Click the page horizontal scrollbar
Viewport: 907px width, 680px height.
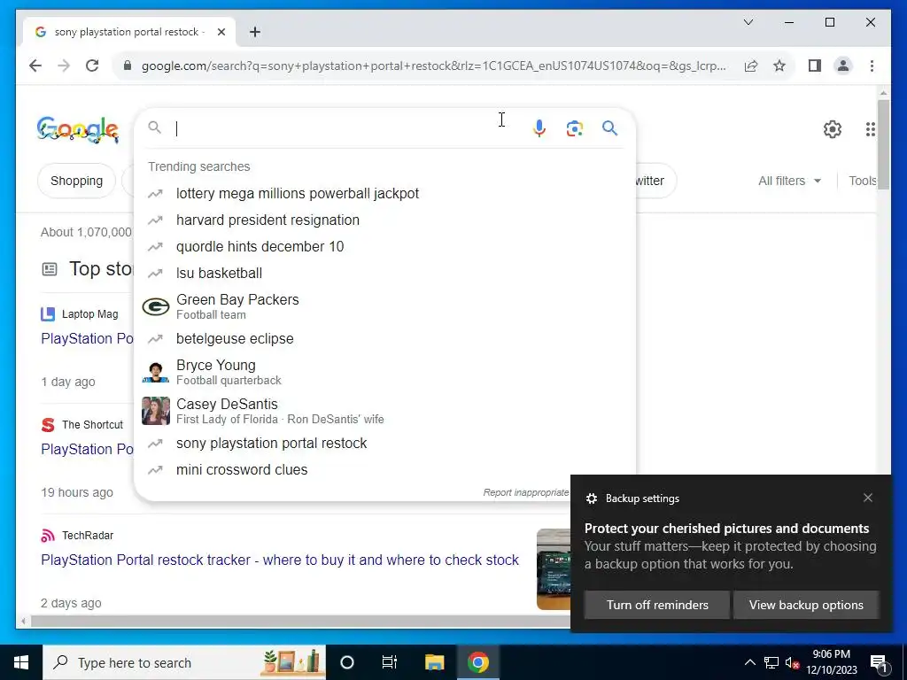301,622
